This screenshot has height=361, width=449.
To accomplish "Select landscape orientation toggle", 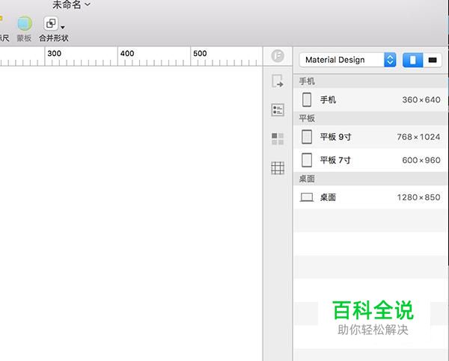I will point(433,60).
